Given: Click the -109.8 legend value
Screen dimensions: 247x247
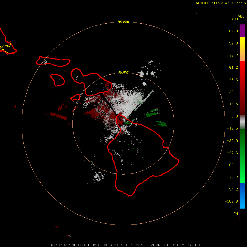Looking at the screenshot, I should click(231, 201).
